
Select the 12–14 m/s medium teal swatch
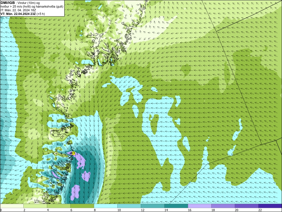153,206
